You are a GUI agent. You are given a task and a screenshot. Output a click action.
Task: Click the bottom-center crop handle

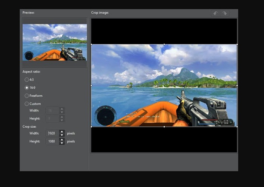(164, 127)
